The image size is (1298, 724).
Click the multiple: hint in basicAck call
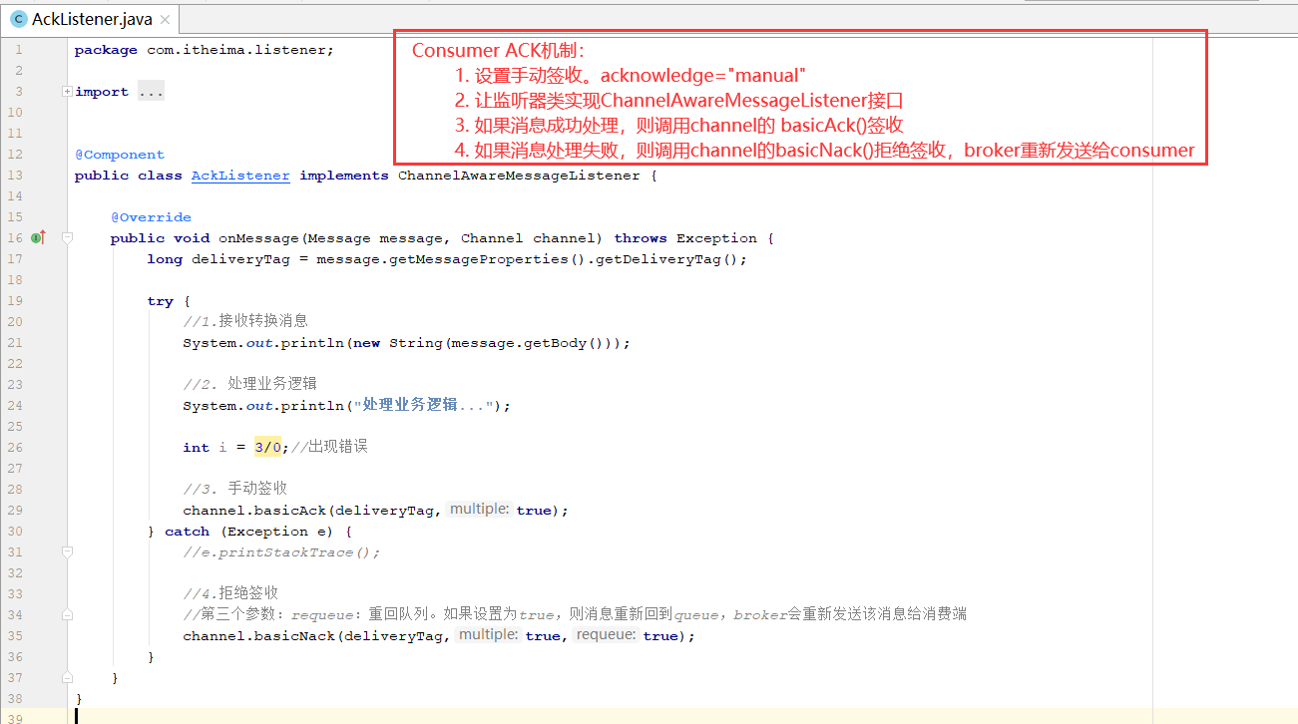[x=480, y=510]
